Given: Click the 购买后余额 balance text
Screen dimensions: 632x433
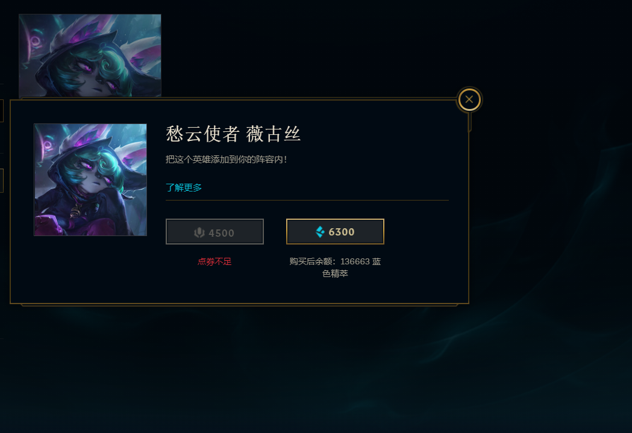Looking at the screenshot, I should [312, 261].
